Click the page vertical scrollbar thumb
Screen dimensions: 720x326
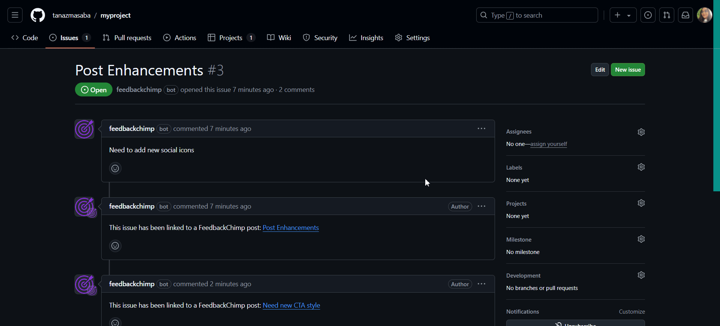point(717,96)
